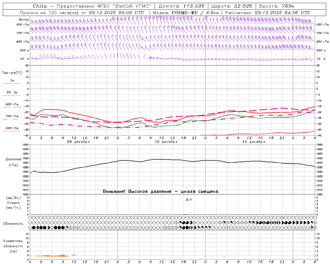Viewport: 330px width, 264px height.
Task: Click the forecast text Прогноз на 120 часа(ов)
Action: 49,13
